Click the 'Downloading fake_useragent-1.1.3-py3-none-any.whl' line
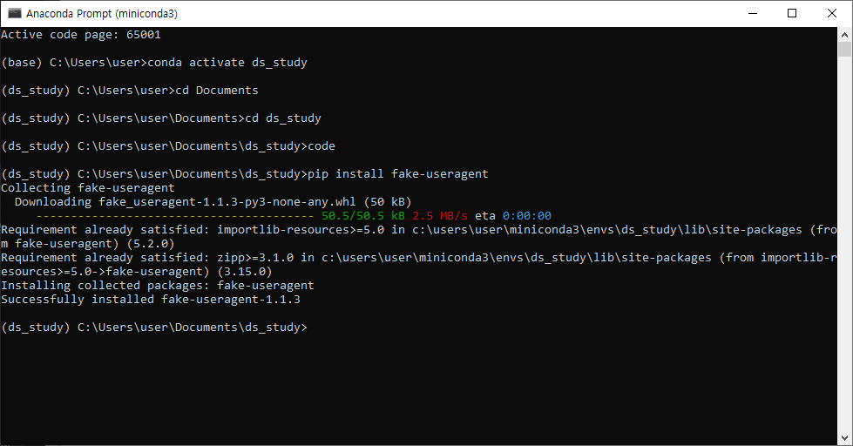 [x=213, y=202]
